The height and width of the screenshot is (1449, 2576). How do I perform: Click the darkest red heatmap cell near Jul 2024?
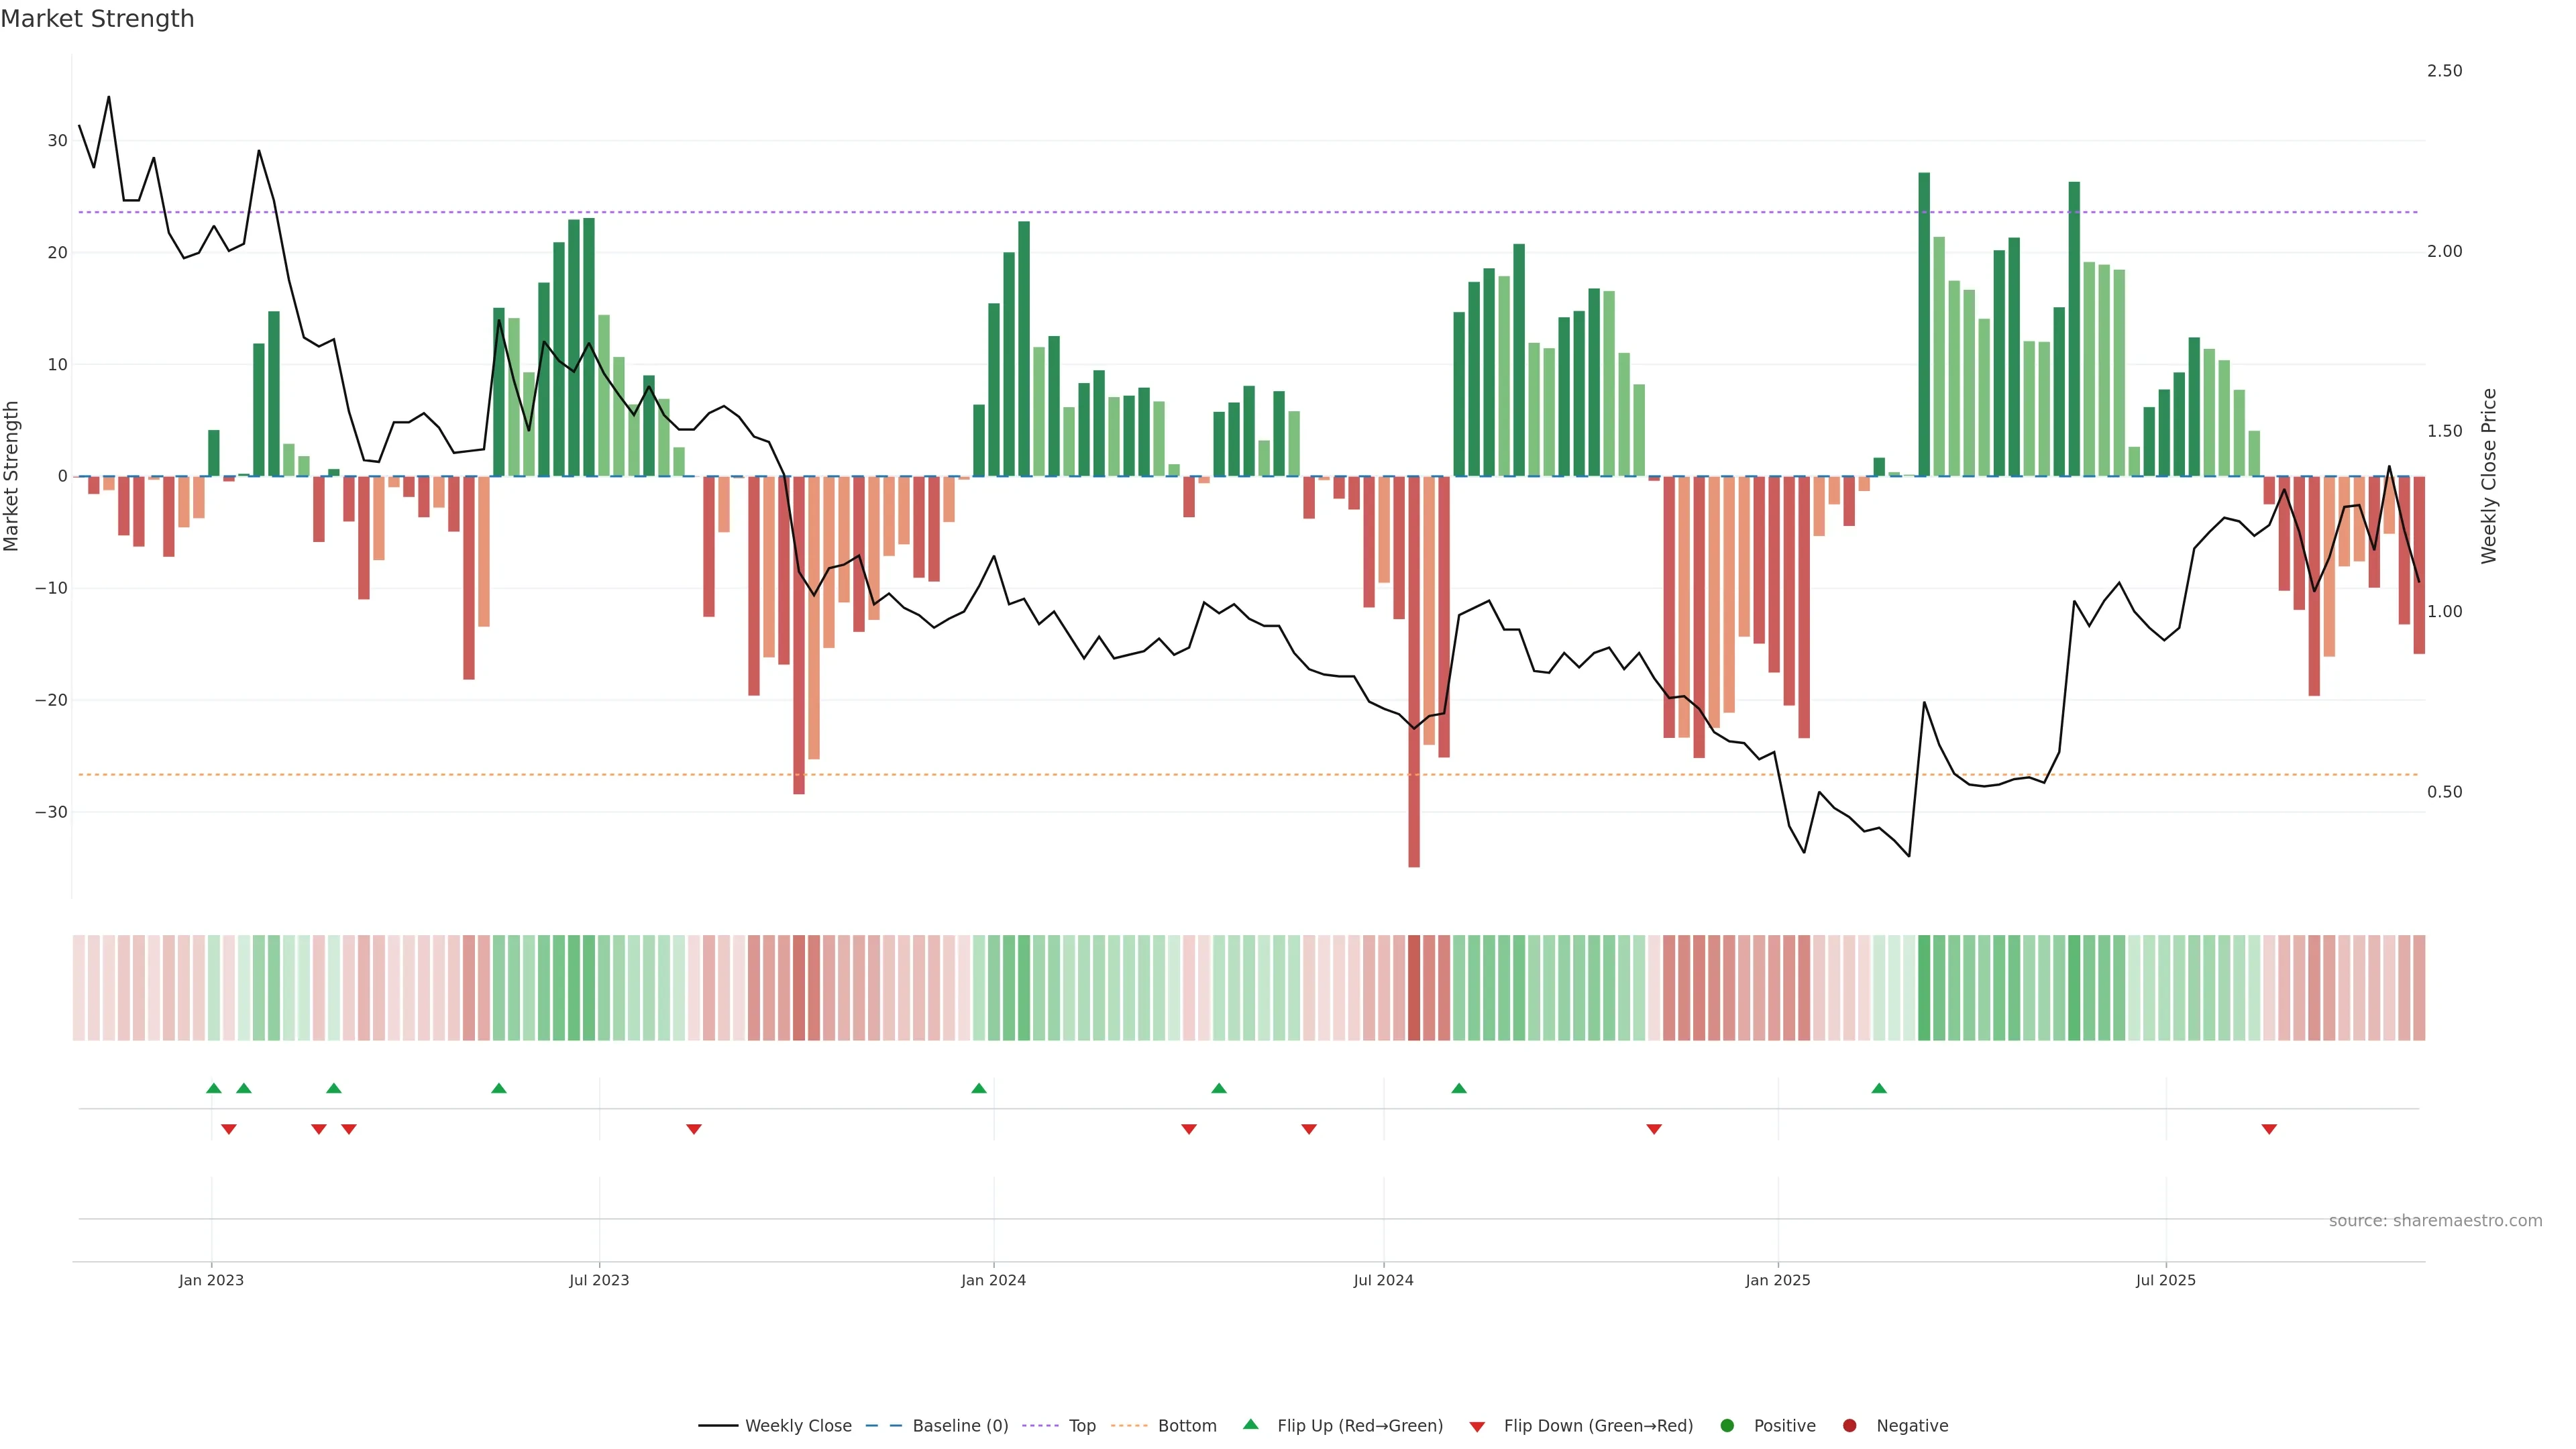click(x=1414, y=987)
